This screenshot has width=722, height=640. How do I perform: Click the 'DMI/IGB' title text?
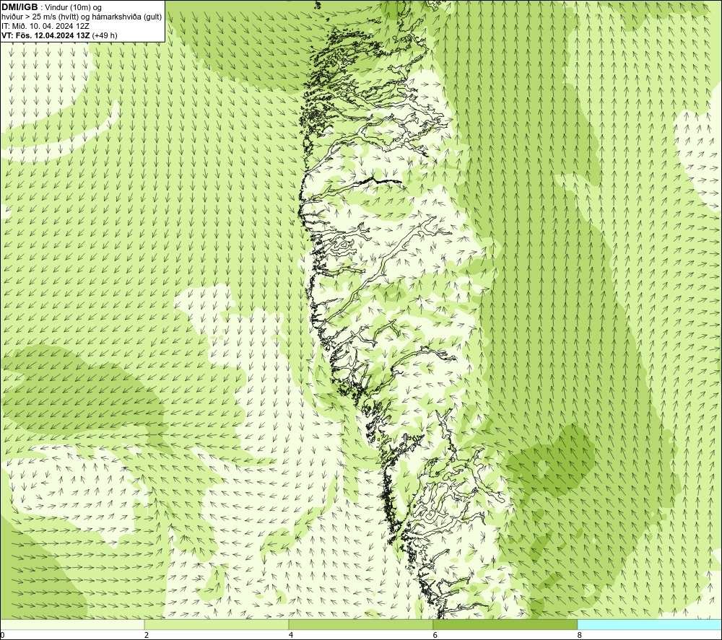point(19,7)
